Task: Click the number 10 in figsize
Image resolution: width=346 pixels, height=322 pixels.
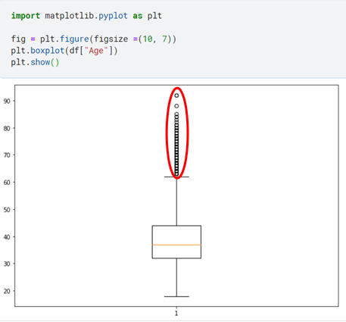Action: 148,39
